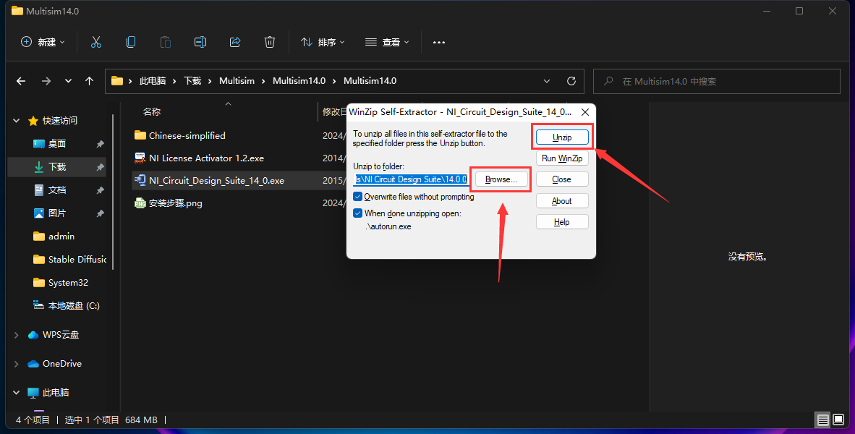855x434 pixels.
Task: Click first Multisim14.0 in the address breadcrumb
Action: [299, 81]
